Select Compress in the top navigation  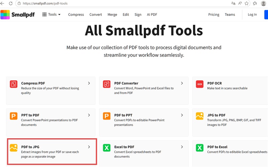coord(76,15)
